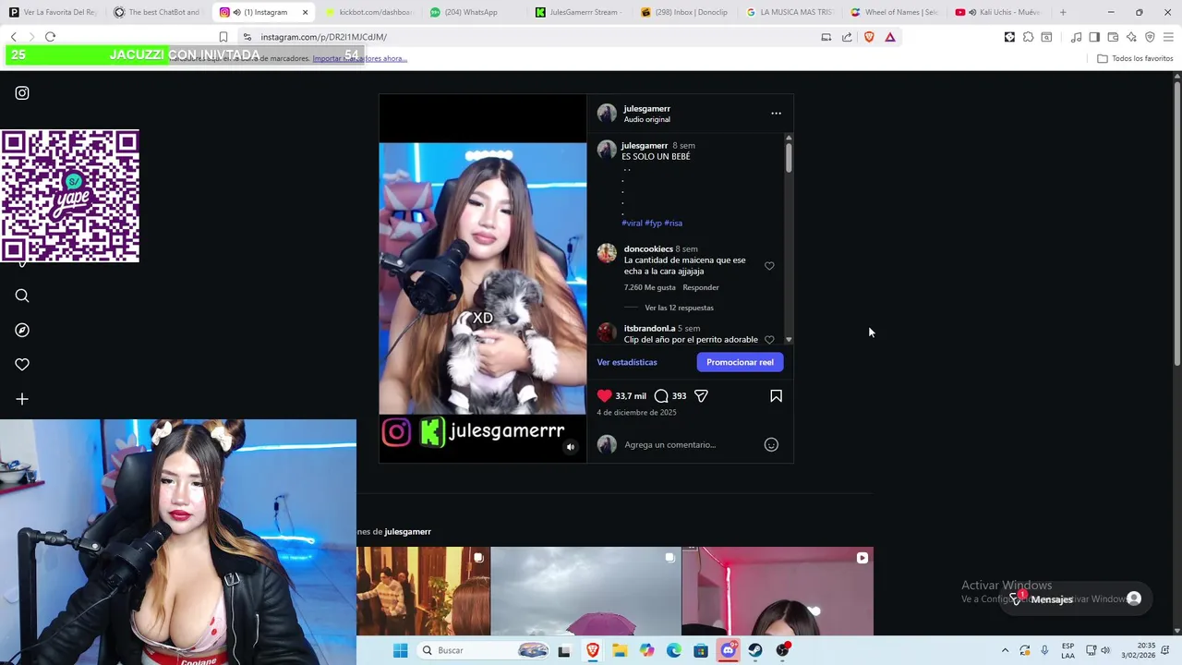
Task: Open Explore compass icon in sidebar
Action: point(22,330)
